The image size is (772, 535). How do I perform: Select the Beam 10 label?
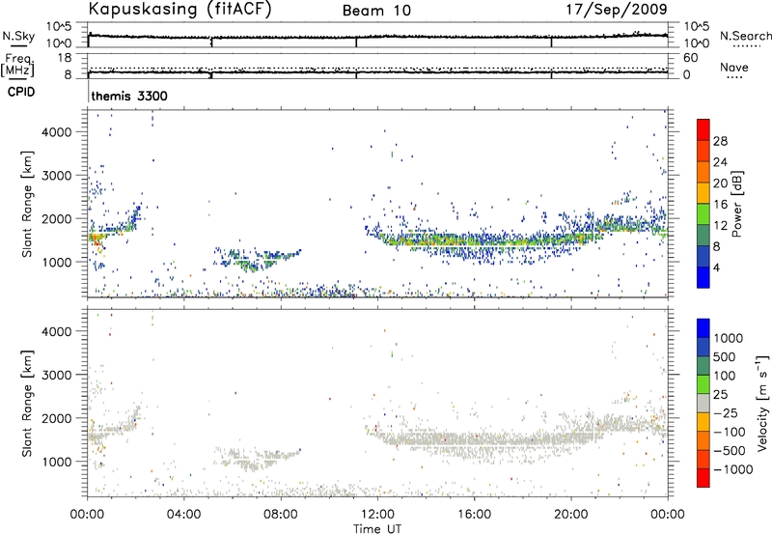(x=376, y=11)
